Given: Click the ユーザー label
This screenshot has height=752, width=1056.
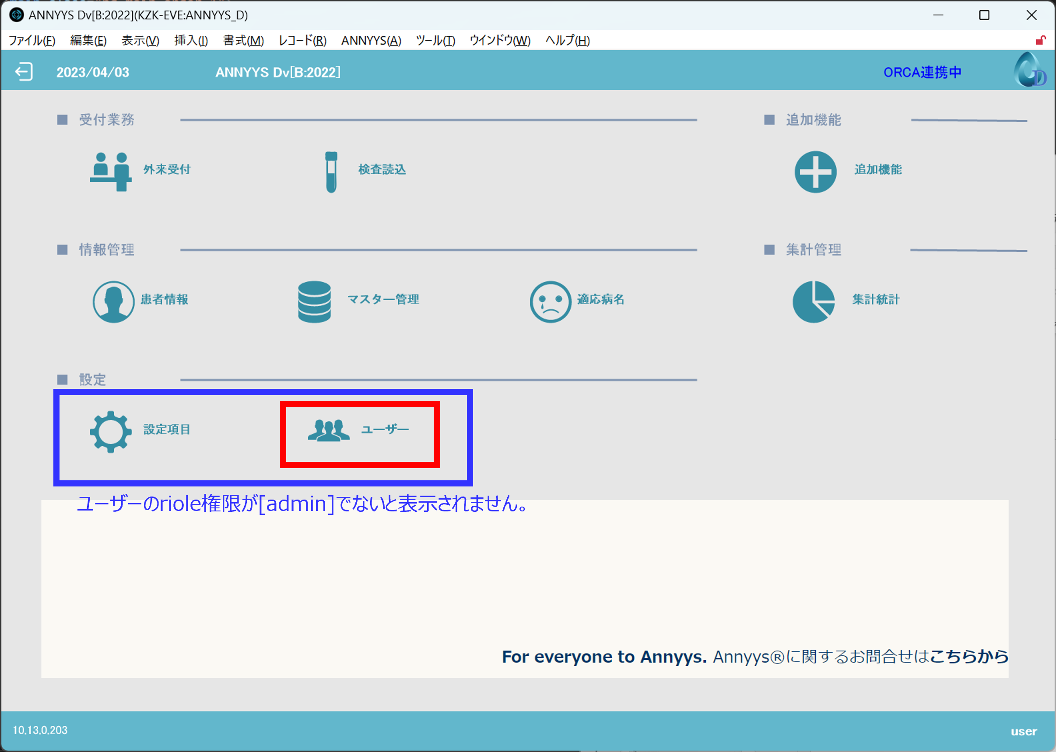Looking at the screenshot, I should [x=384, y=429].
